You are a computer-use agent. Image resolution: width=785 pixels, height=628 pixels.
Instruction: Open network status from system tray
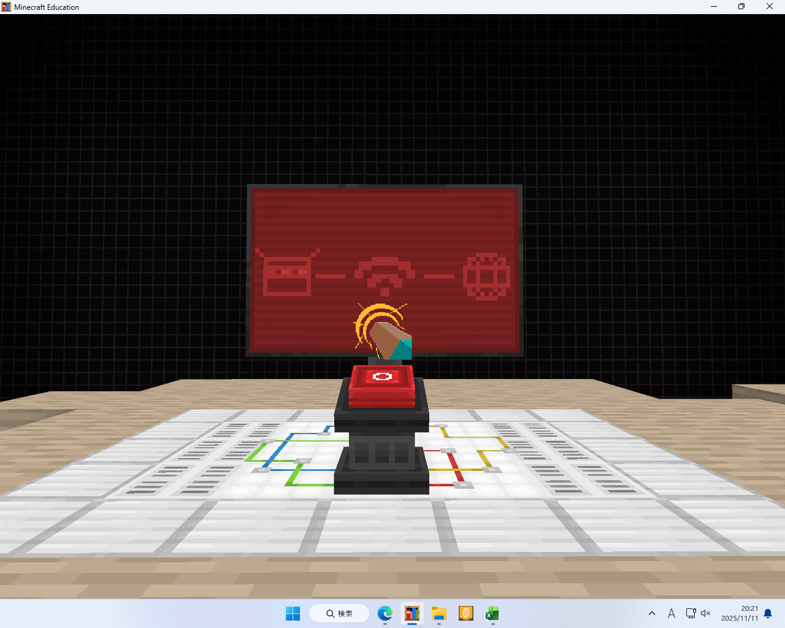point(691,613)
